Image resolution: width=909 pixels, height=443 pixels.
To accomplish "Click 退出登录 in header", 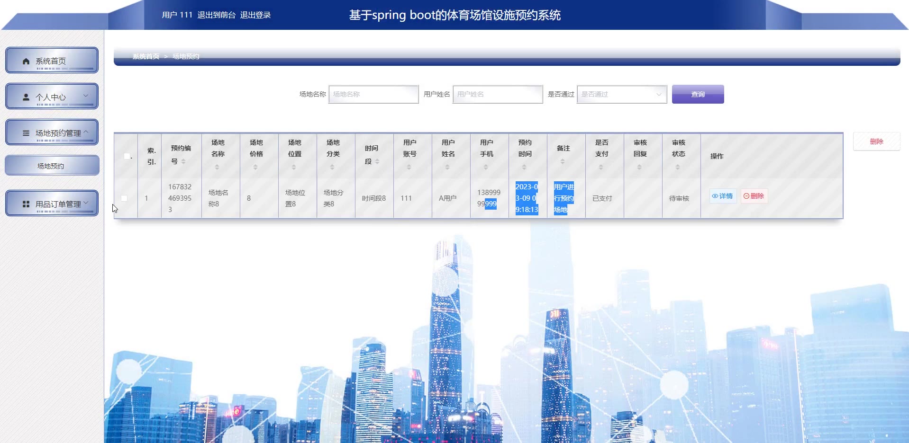I will (255, 15).
